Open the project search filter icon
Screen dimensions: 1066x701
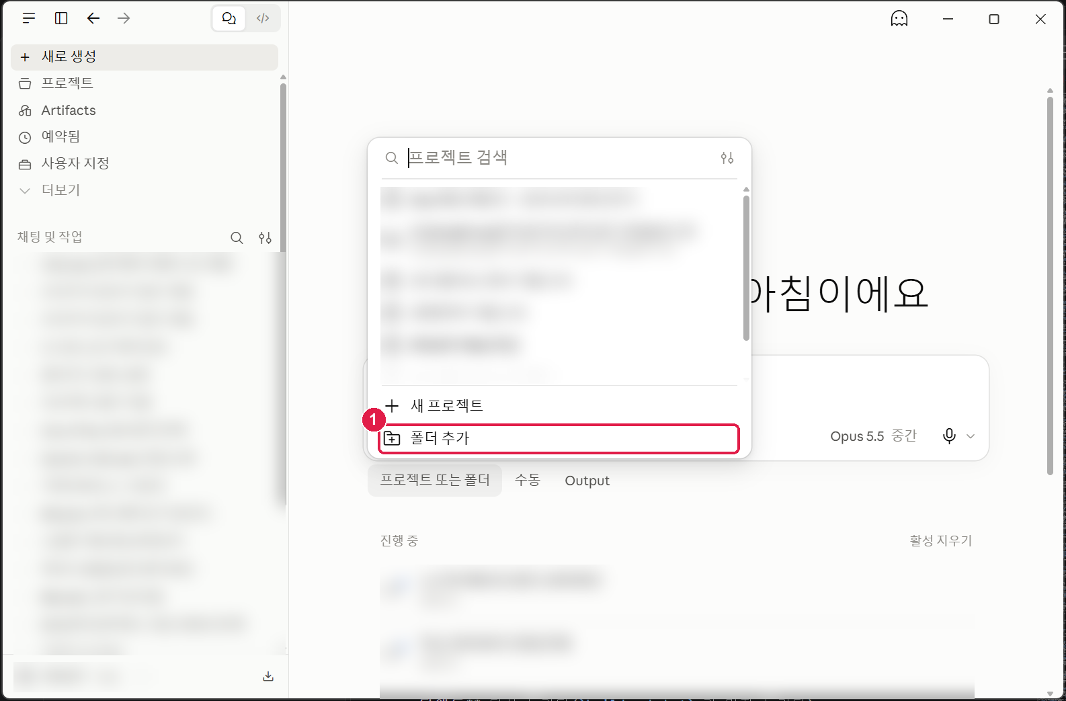727,158
